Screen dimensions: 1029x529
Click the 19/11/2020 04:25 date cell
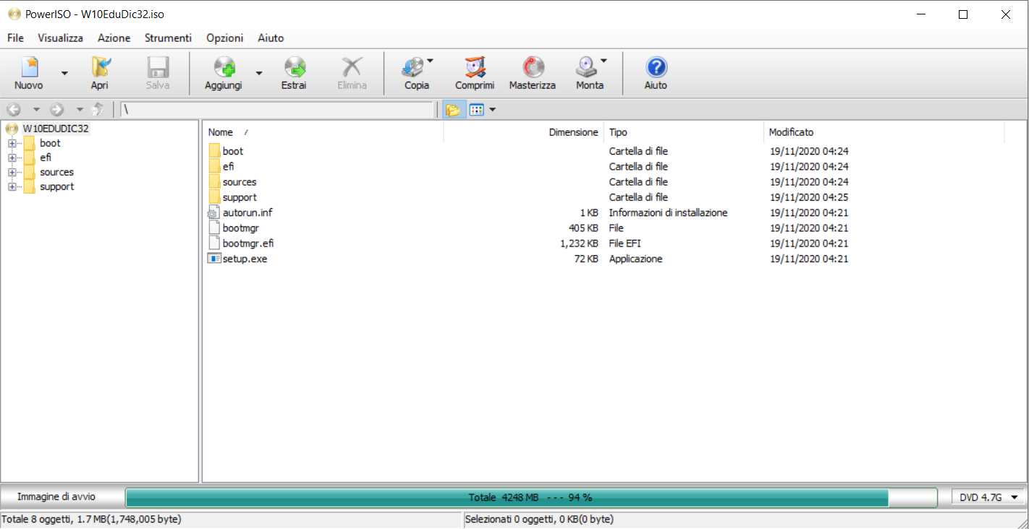tap(809, 197)
